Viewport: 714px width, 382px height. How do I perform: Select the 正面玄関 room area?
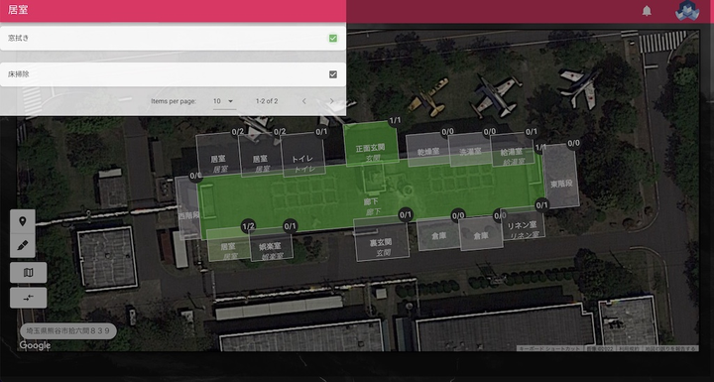[x=371, y=144]
